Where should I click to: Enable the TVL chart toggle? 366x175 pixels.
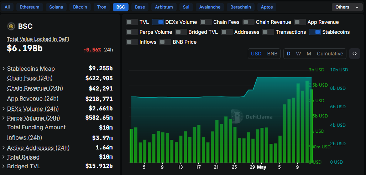tap(132, 22)
